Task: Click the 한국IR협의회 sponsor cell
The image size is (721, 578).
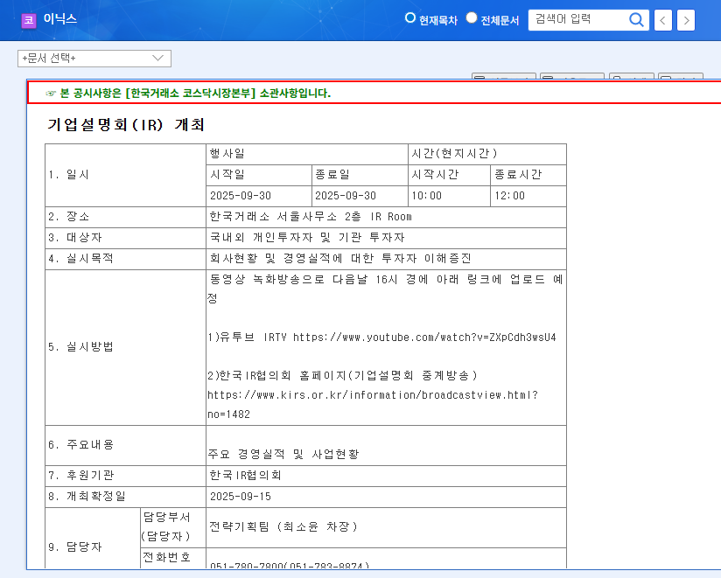Action: (x=386, y=476)
